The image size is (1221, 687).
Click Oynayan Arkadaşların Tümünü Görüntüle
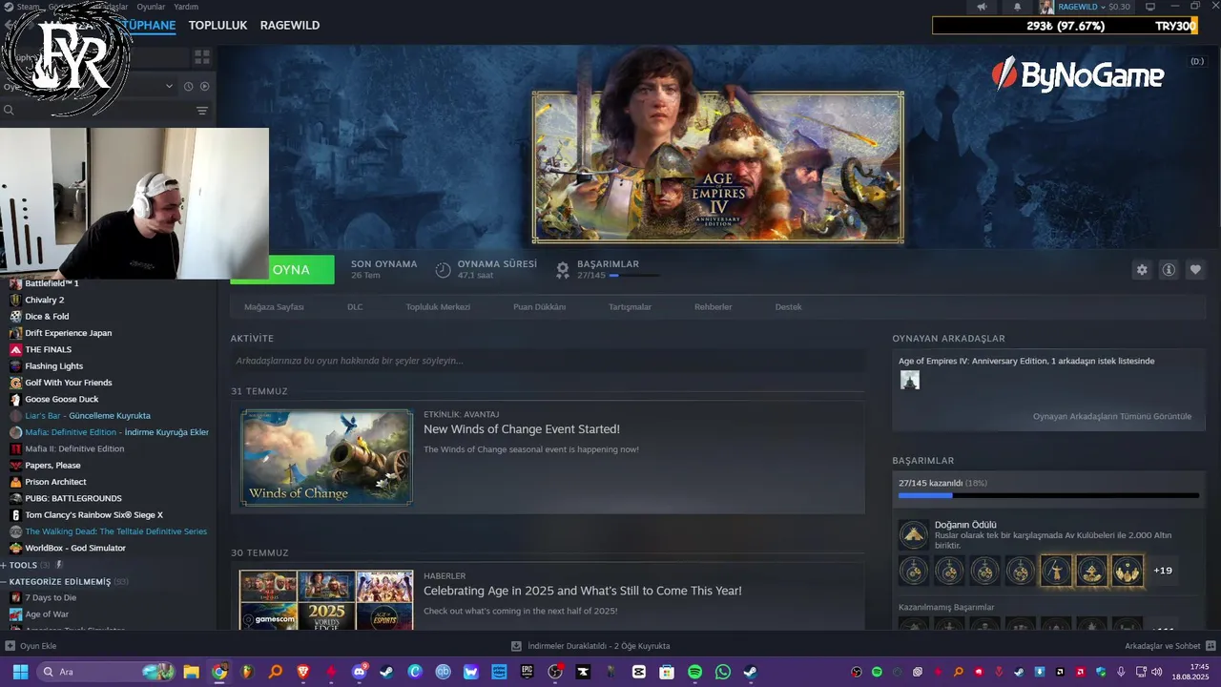click(1112, 416)
